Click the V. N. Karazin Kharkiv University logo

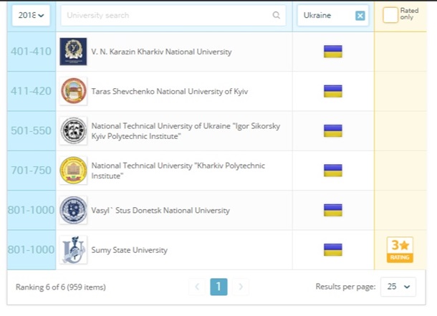tap(73, 52)
